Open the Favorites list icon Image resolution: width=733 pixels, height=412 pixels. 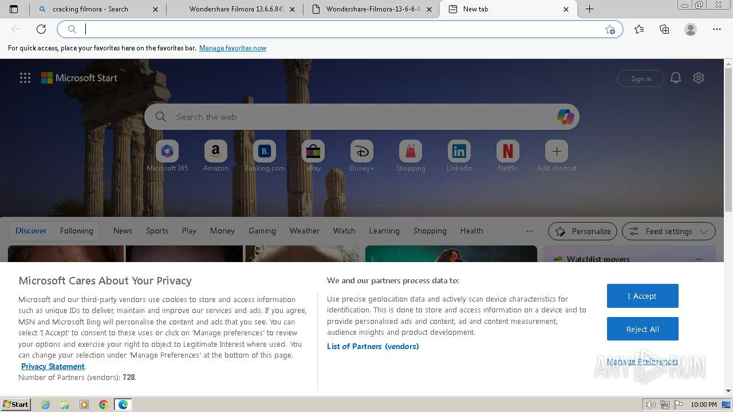pyautogui.click(x=639, y=29)
